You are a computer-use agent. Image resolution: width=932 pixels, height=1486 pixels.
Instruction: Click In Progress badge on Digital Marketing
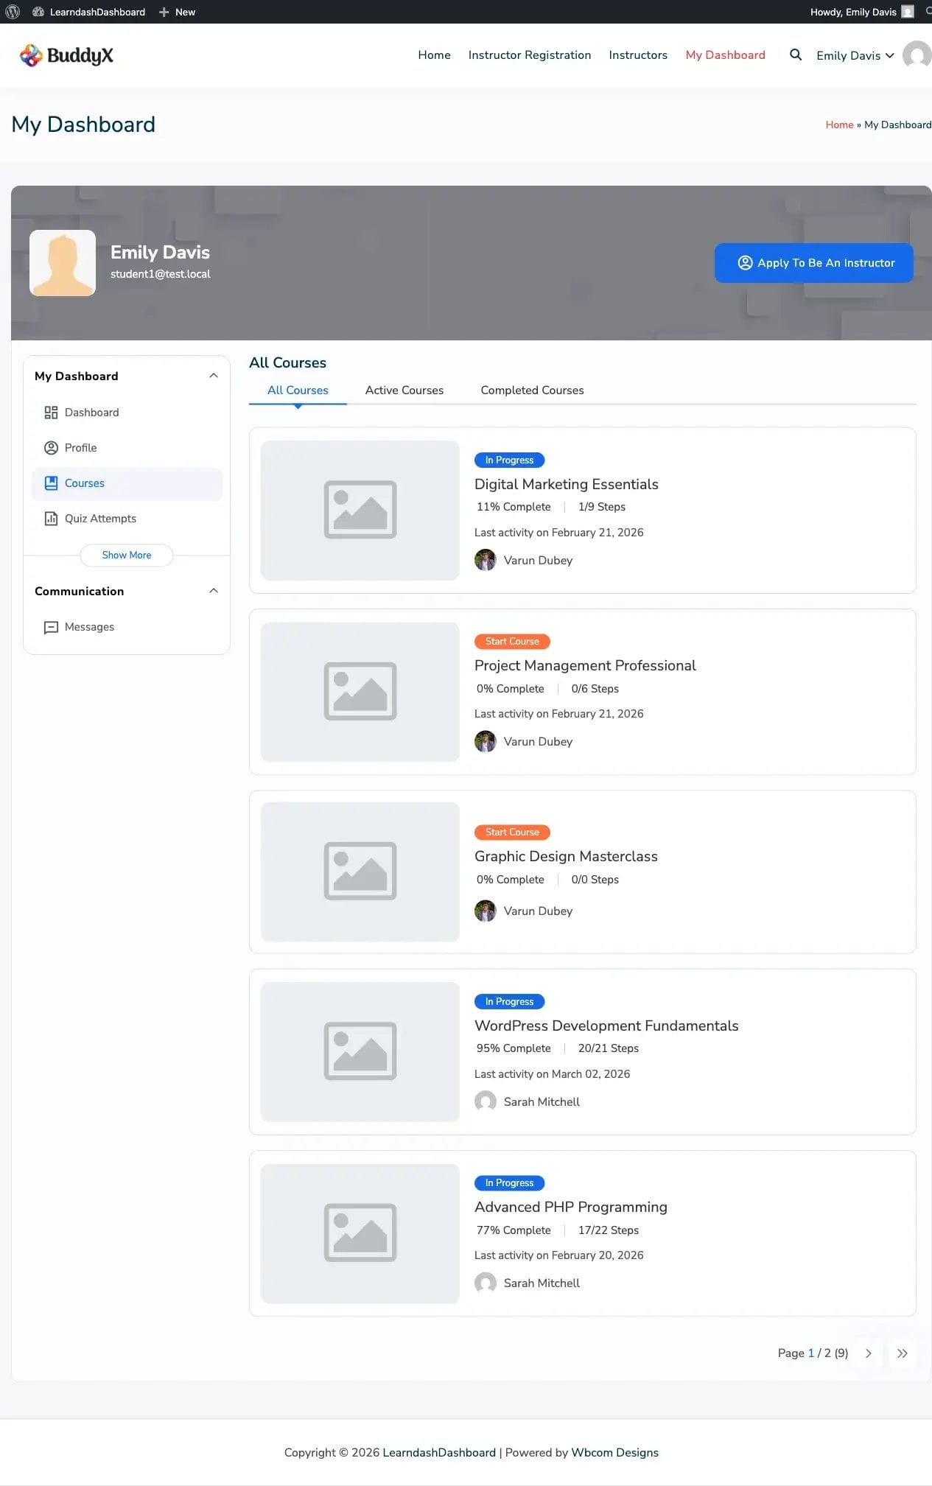point(509,460)
